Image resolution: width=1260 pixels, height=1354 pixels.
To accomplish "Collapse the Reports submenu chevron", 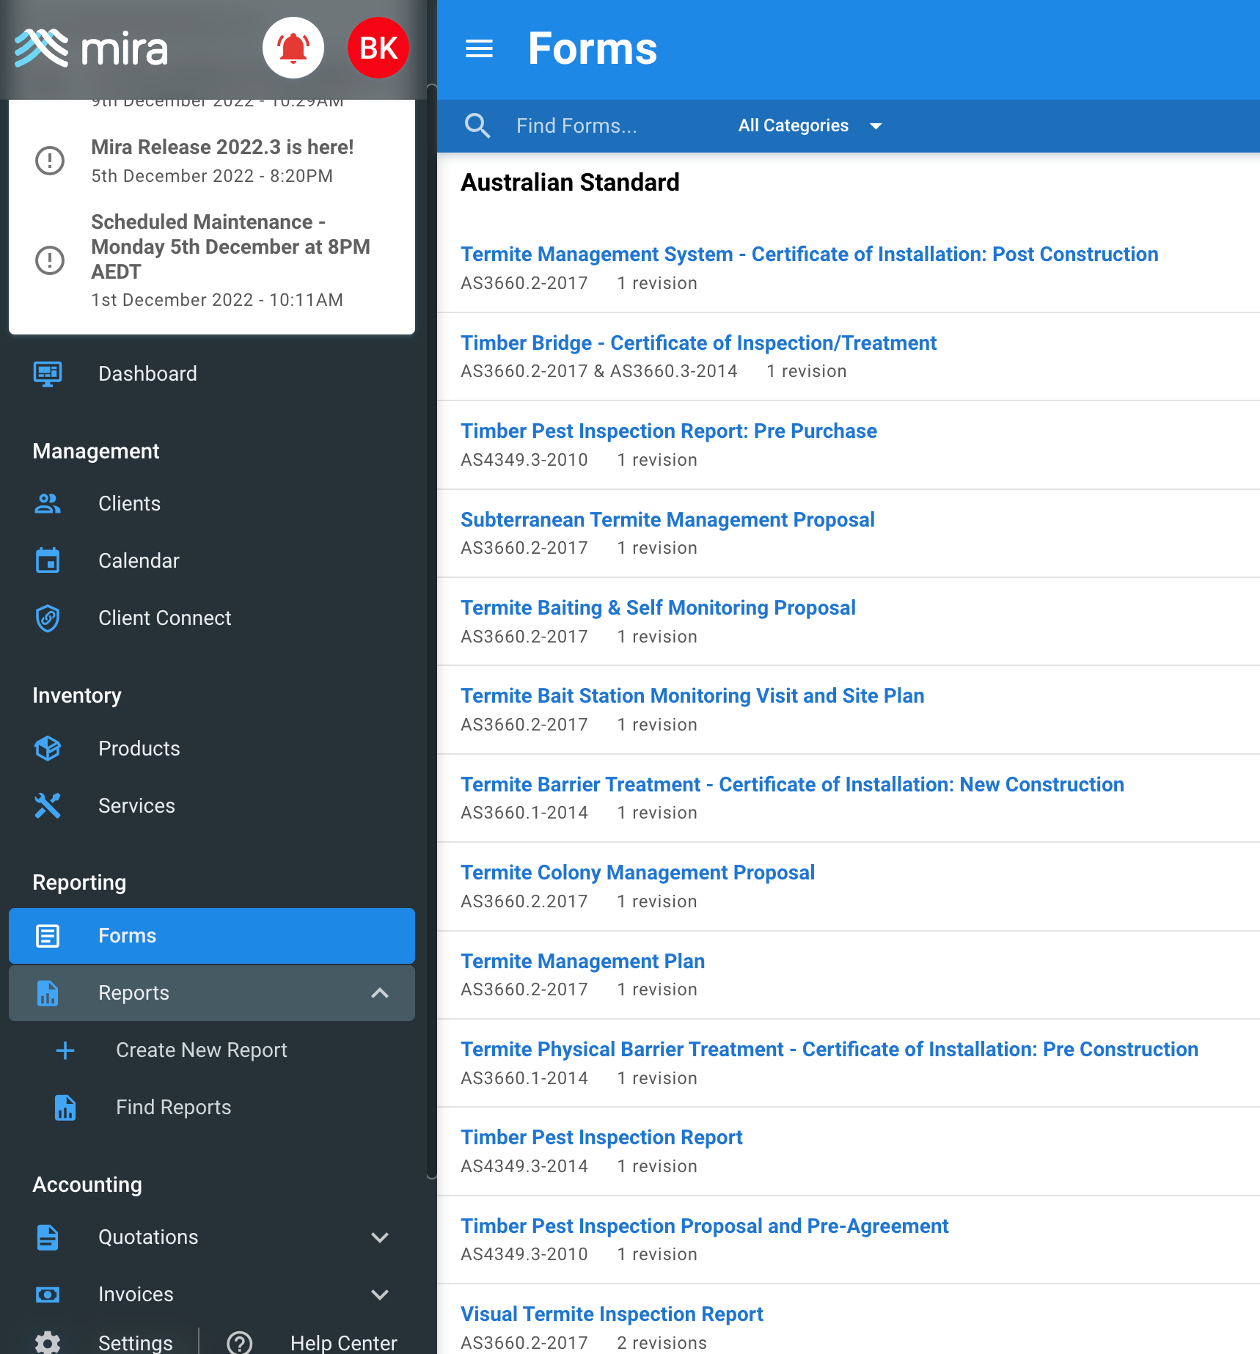I will click(x=380, y=993).
